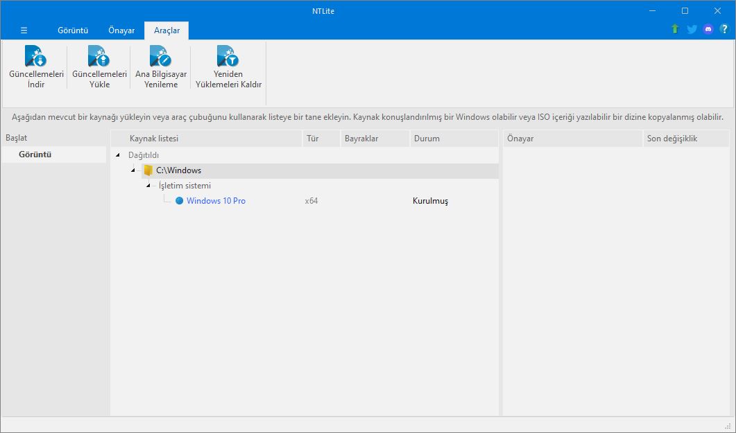Sort by Durum column header

tap(454, 139)
